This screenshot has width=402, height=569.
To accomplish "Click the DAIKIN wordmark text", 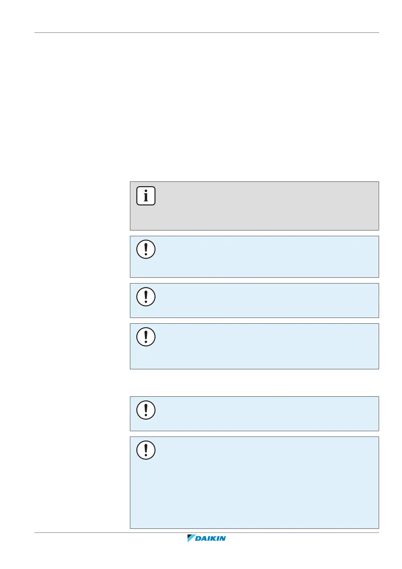I will (x=211, y=539).
